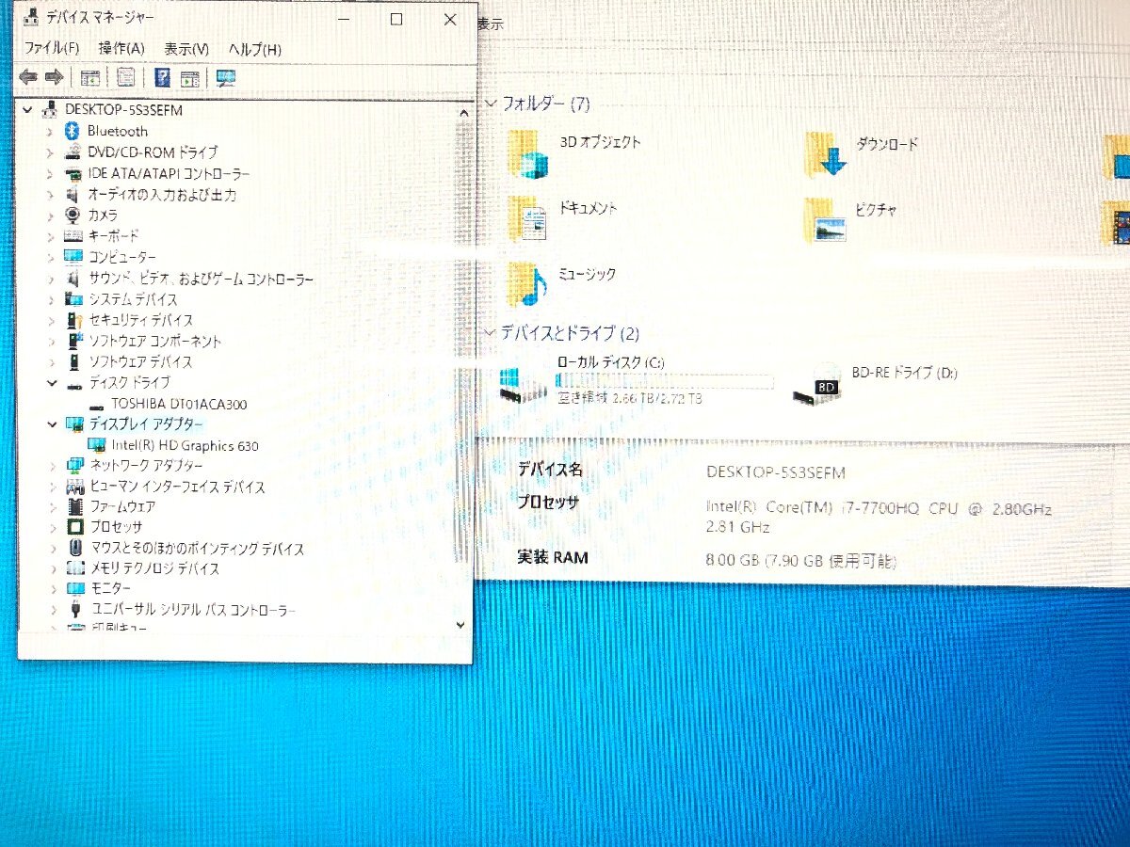The image size is (1130, 847).
Task: Click the USB controller category icon
Action: click(x=74, y=609)
